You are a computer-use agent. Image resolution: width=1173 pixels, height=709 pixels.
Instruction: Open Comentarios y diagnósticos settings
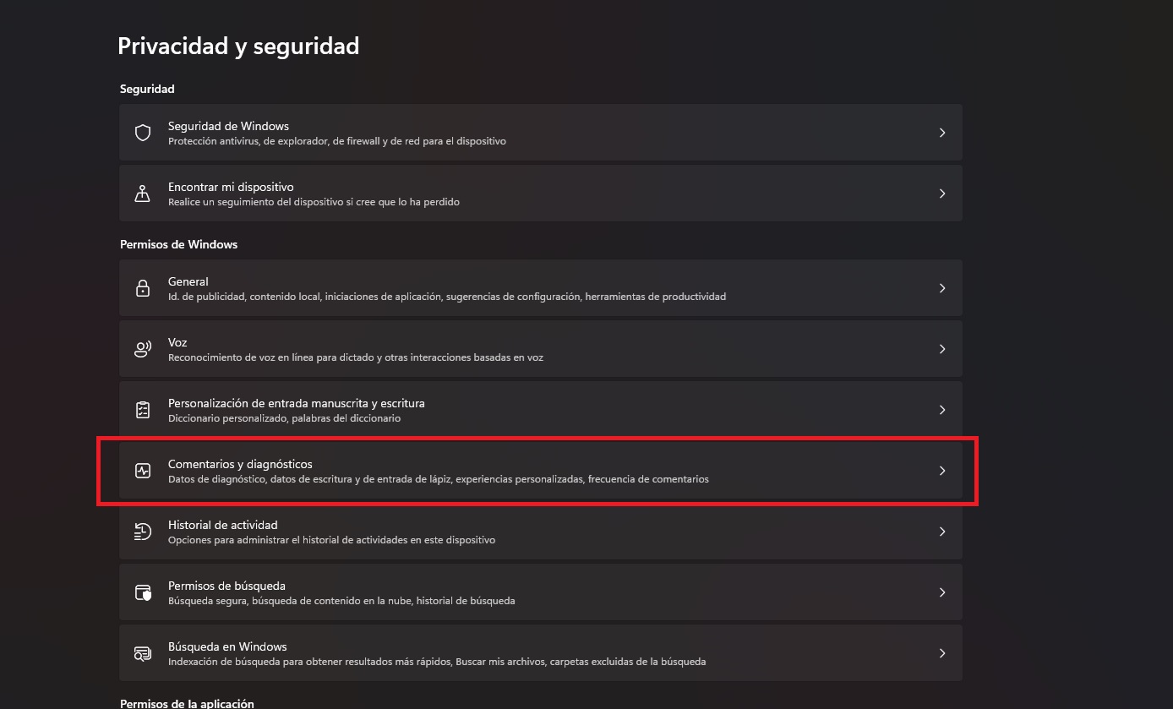(541, 471)
